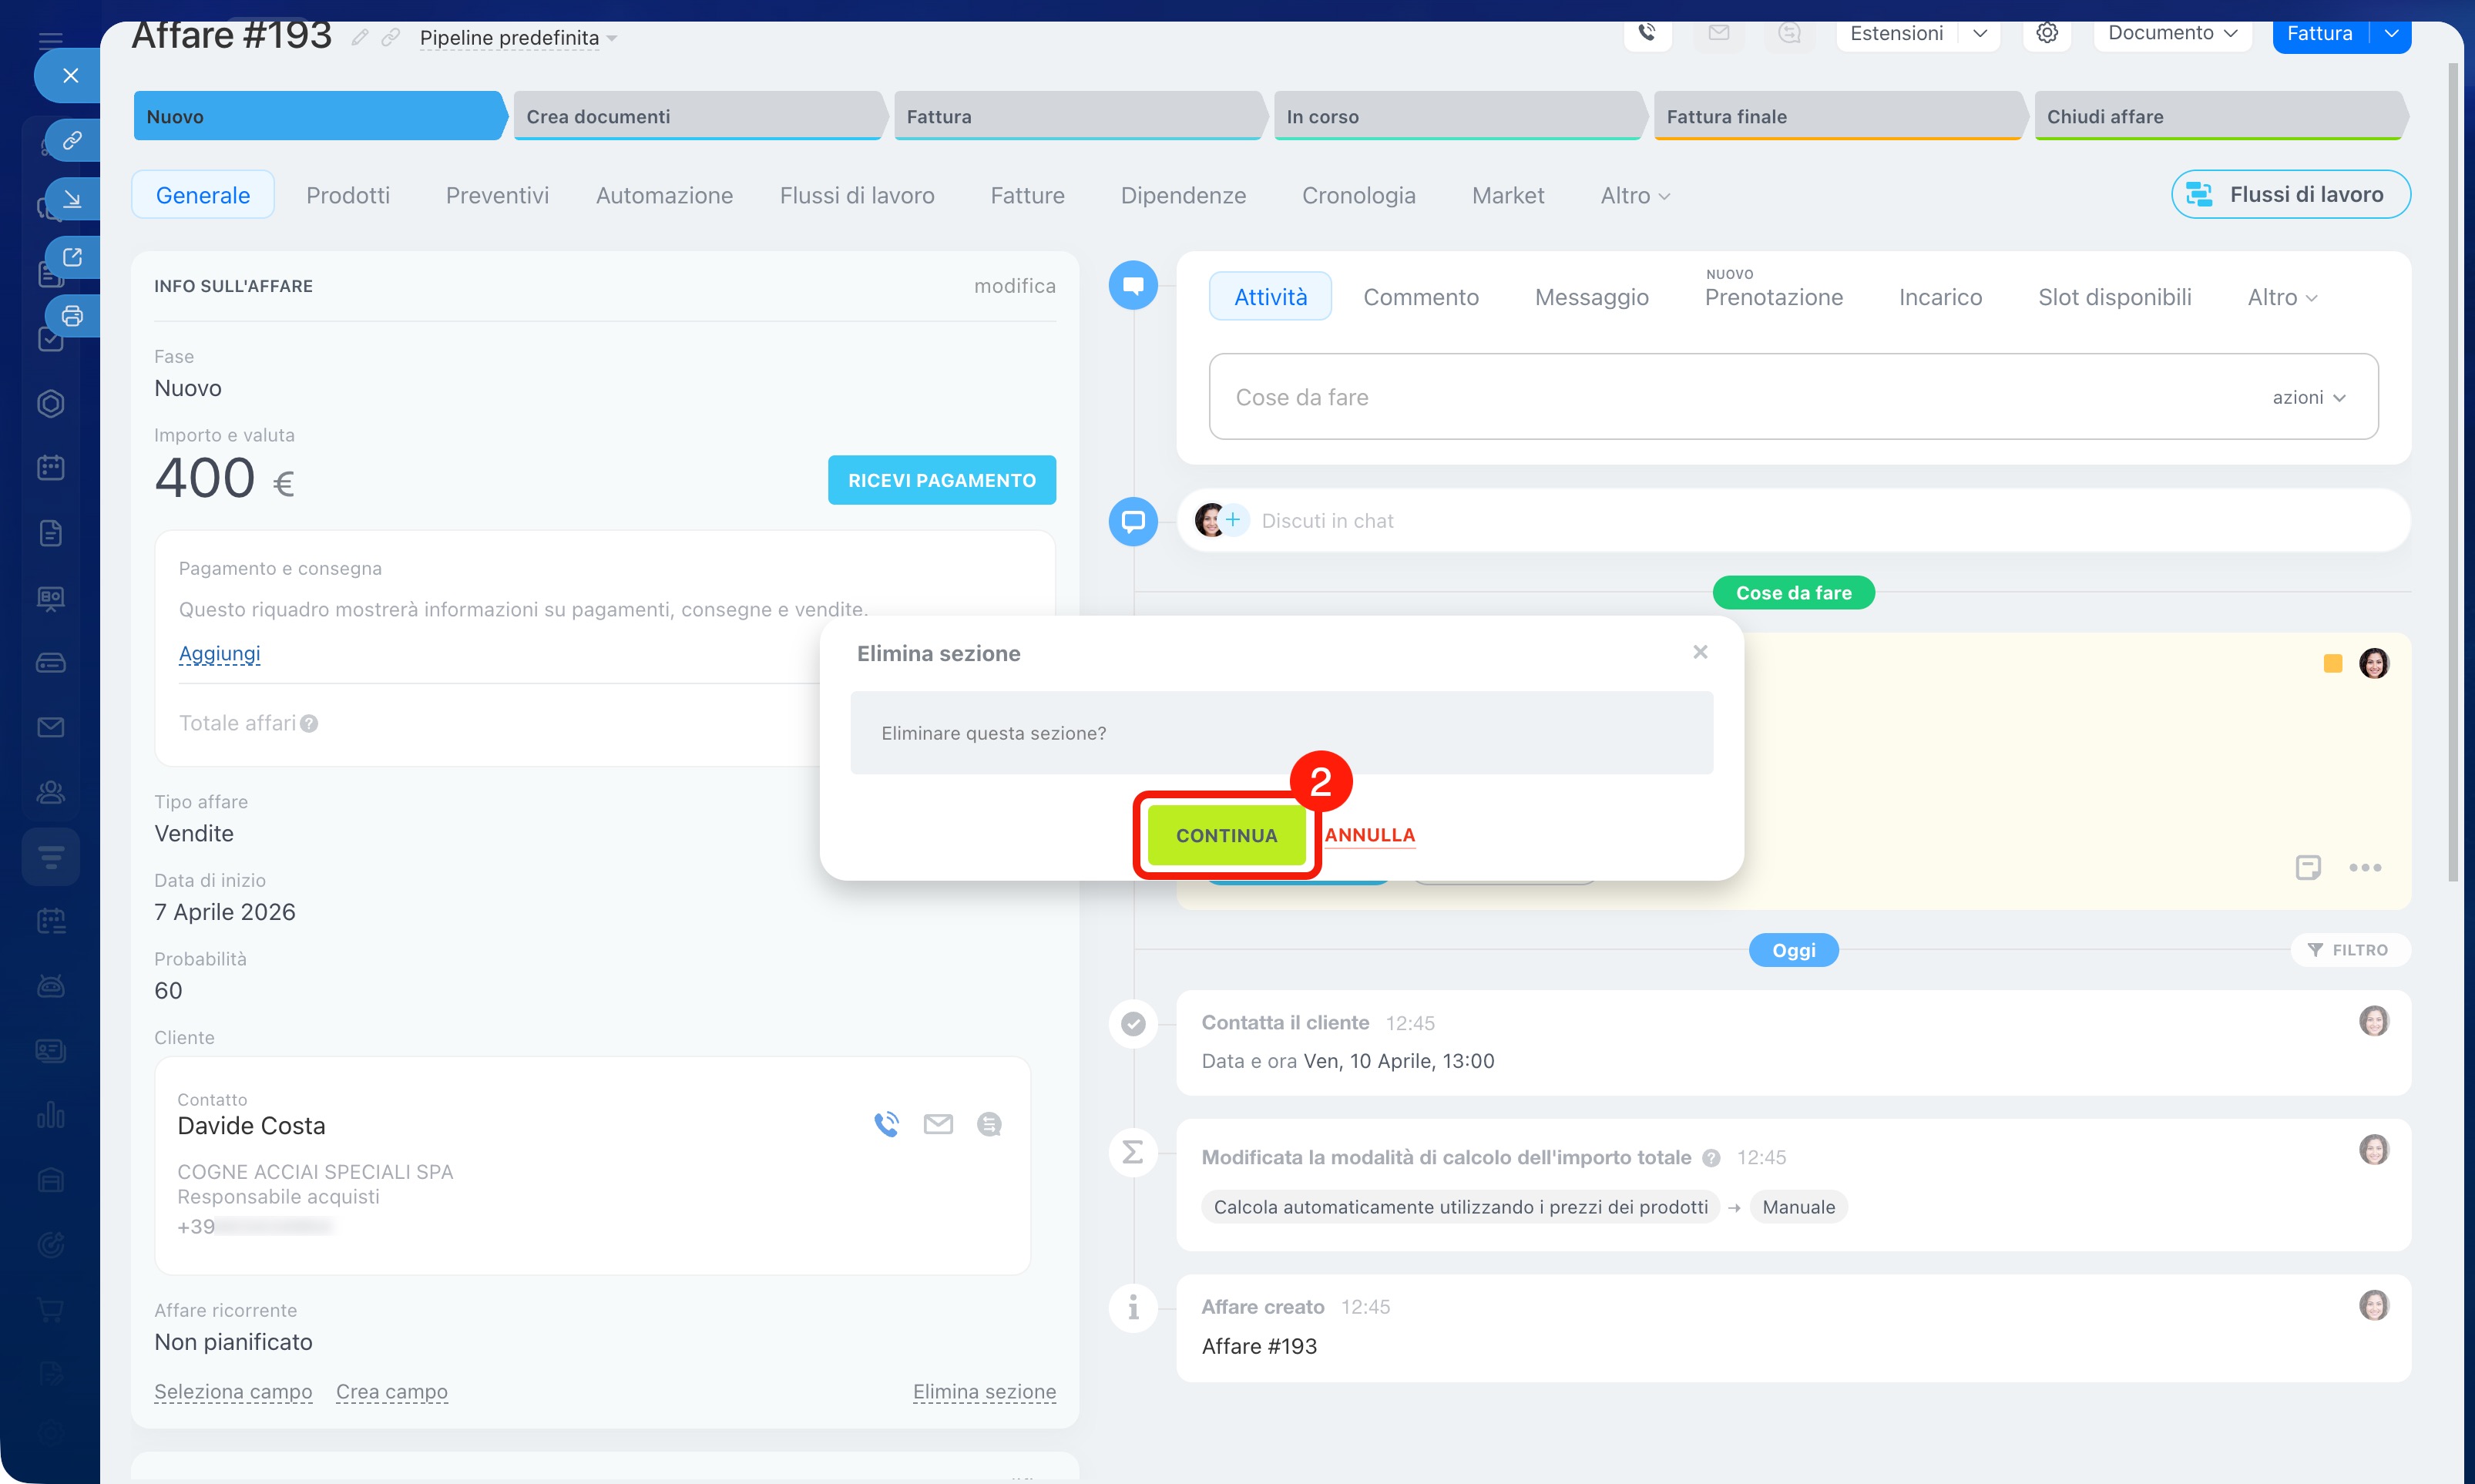The height and width of the screenshot is (1484, 2475).
Task: Click ANNULLA link in dialog
Action: coord(1369,835)
